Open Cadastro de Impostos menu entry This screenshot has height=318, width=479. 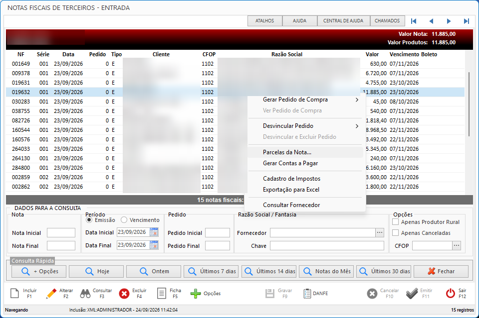coord(306,179)
